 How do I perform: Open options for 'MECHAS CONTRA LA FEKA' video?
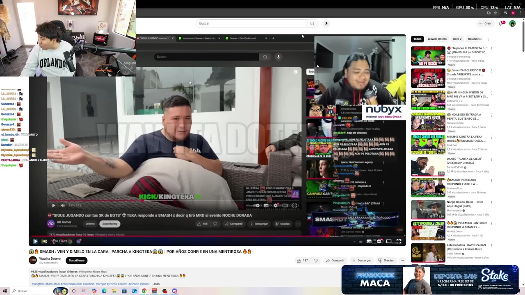(491, 137)
